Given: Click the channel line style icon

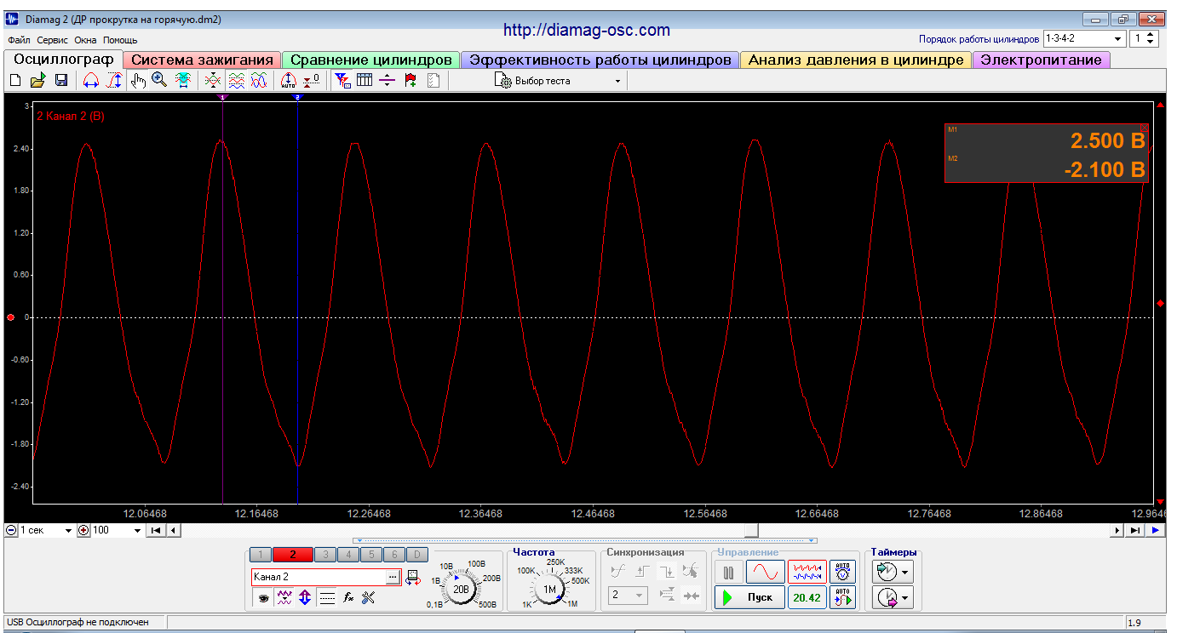Looking at the screenshot, I should [327, 598].
